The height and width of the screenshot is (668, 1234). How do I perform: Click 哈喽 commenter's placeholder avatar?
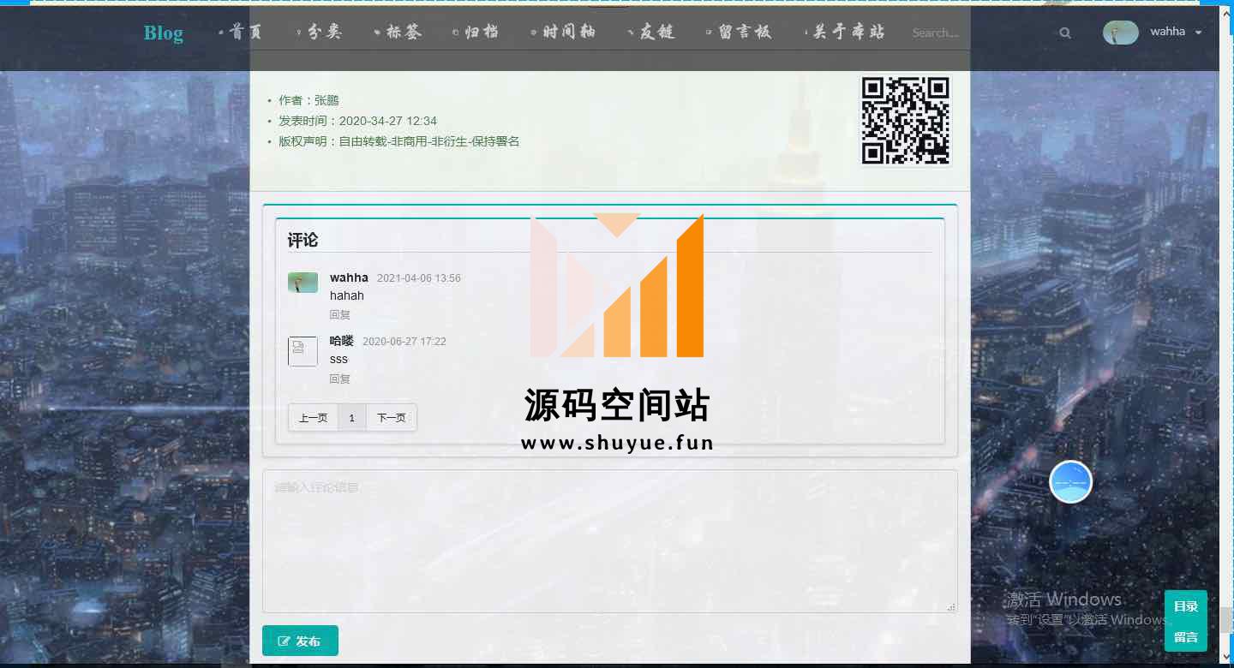coord(303,351)
